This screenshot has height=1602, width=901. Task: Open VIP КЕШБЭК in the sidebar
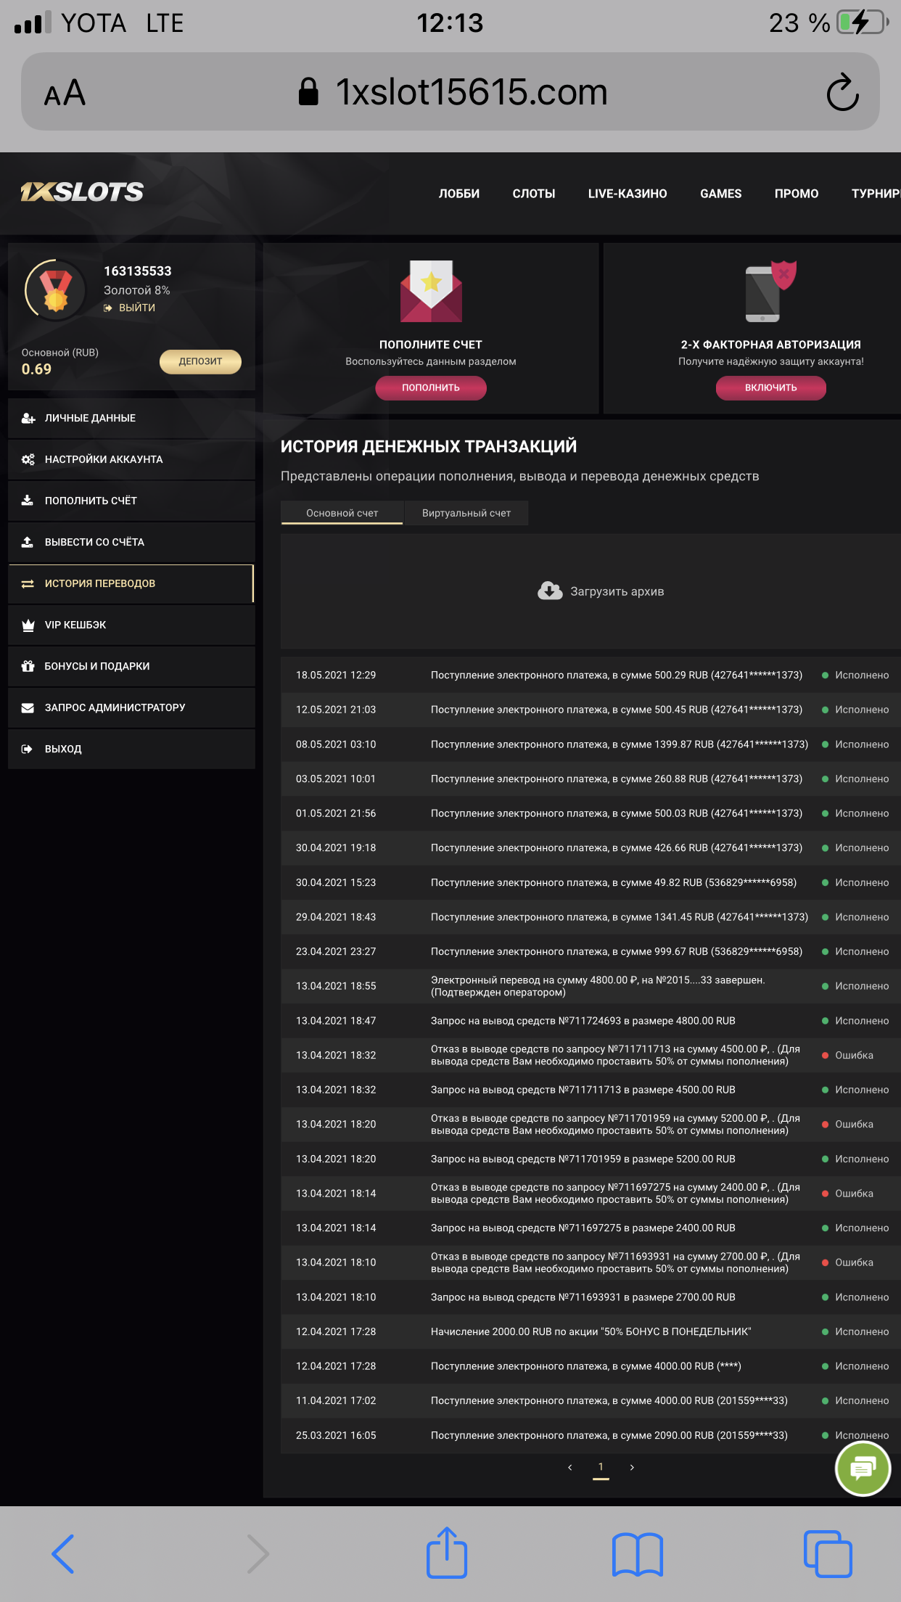[x=75, y=625]
